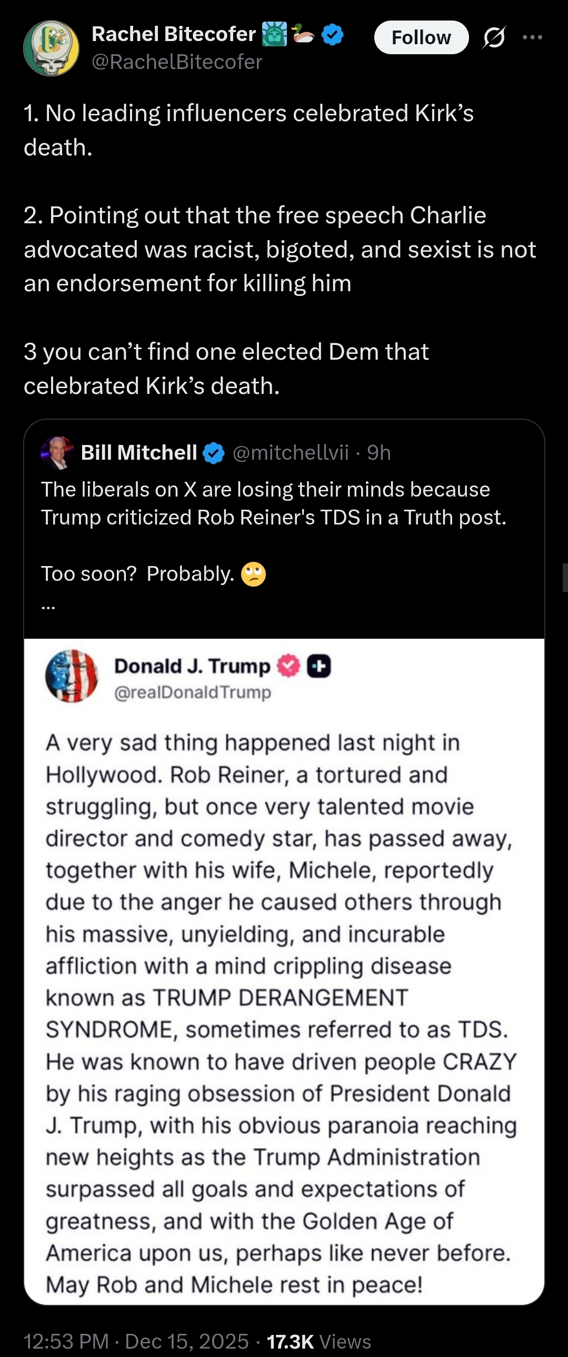The height and width of the screenshot is (1357, 568).
Task: Click the Statue of Liberty emoji
Action: tap(274, 35)
